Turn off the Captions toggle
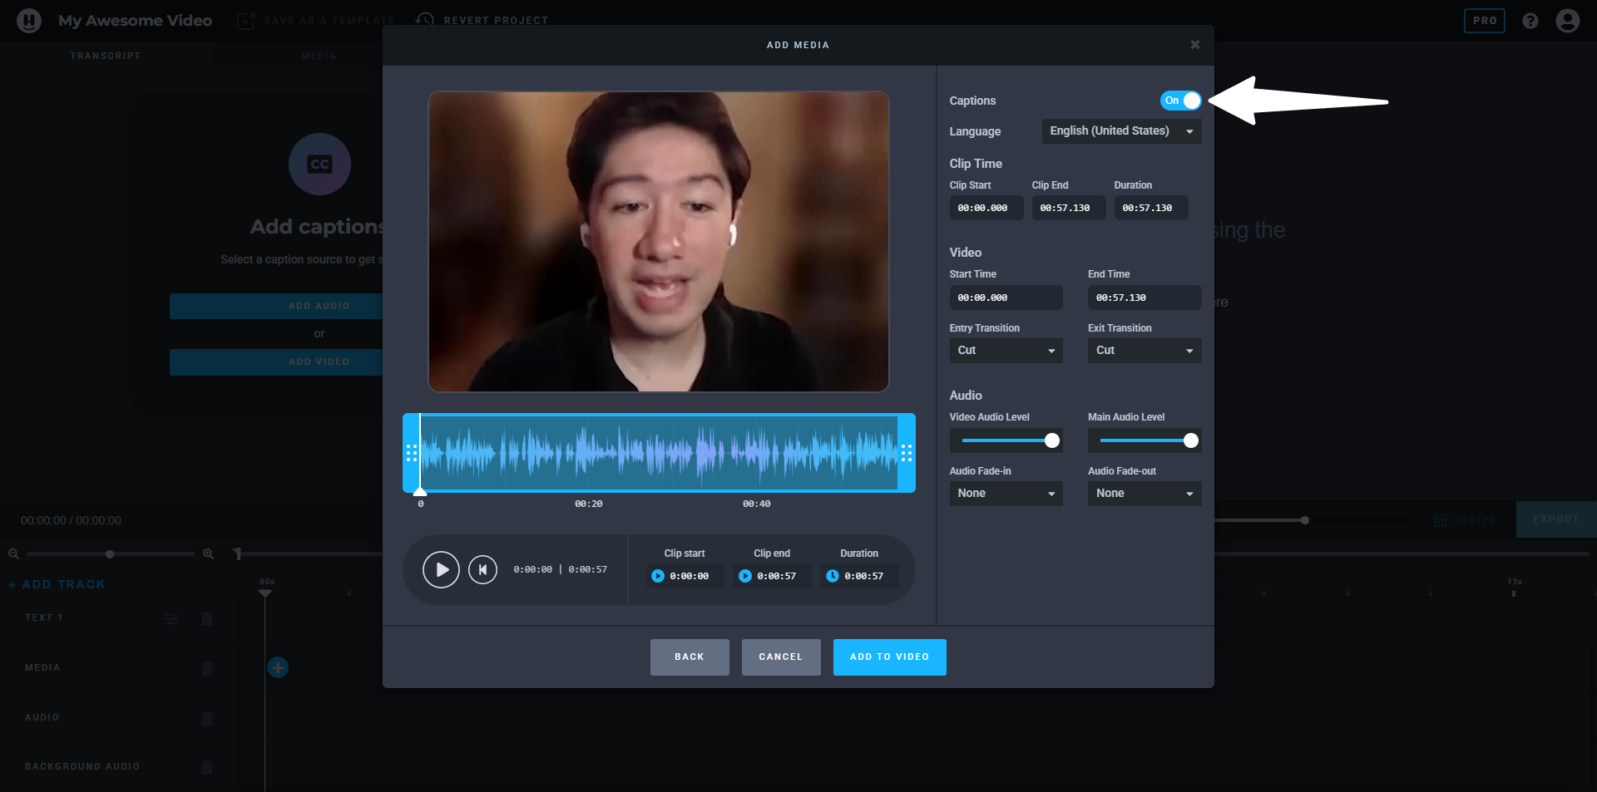This screenshot has width=1597, height=792. [1180, 101]
